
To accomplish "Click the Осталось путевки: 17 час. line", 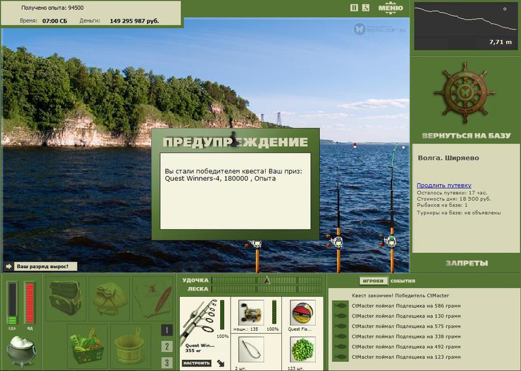I will [452, 192].
